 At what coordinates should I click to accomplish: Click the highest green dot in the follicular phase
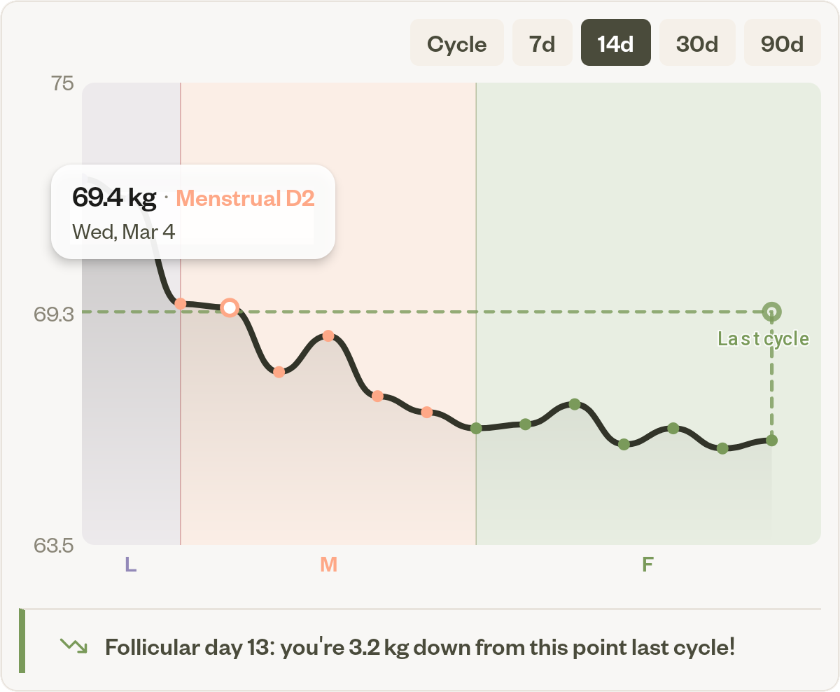tap(573, 404)
